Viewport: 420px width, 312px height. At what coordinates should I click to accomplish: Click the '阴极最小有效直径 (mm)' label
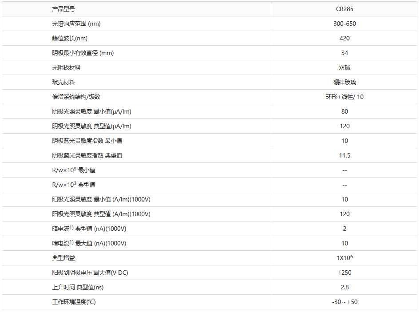(83, 53)
